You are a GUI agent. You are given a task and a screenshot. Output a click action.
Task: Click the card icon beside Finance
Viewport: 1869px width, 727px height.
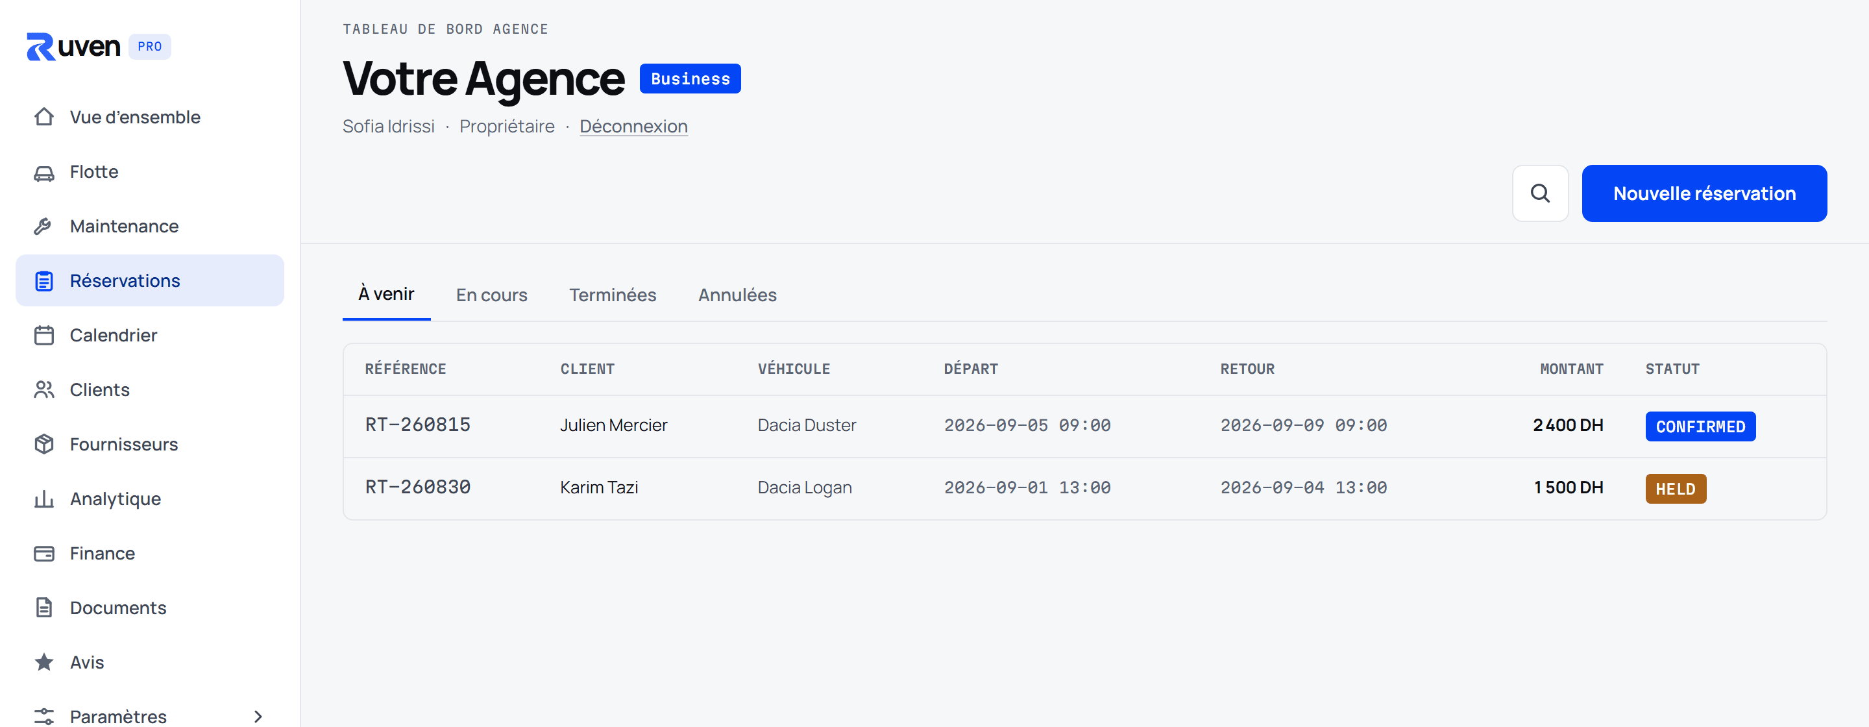coord(44,554)
